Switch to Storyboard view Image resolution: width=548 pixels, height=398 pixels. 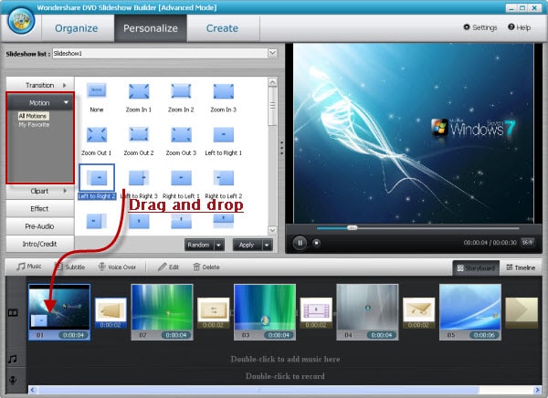click(476, 268)
